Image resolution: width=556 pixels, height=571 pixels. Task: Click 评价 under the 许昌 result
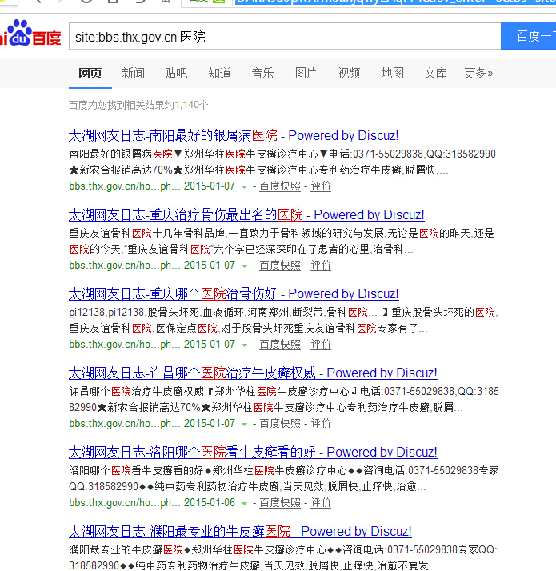tap(321, 423)
